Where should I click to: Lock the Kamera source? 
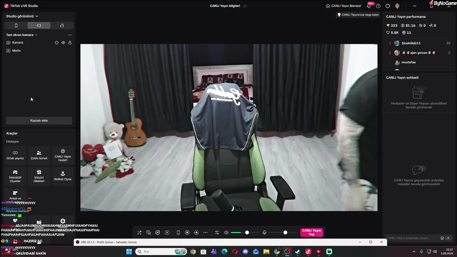click(70, 42)
